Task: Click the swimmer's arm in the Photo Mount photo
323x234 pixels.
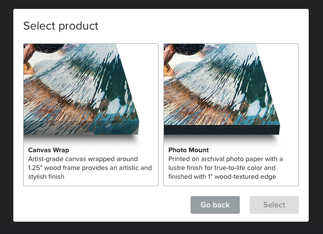Action: tap(169, 53)
